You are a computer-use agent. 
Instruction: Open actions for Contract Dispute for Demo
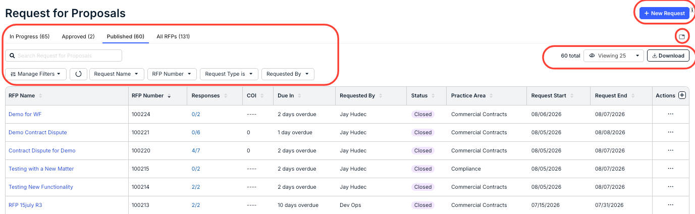pos(671,150)
